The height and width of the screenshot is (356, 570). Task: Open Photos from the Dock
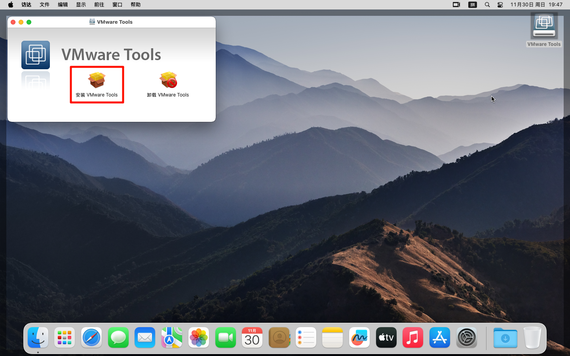(x=199, y=338)
